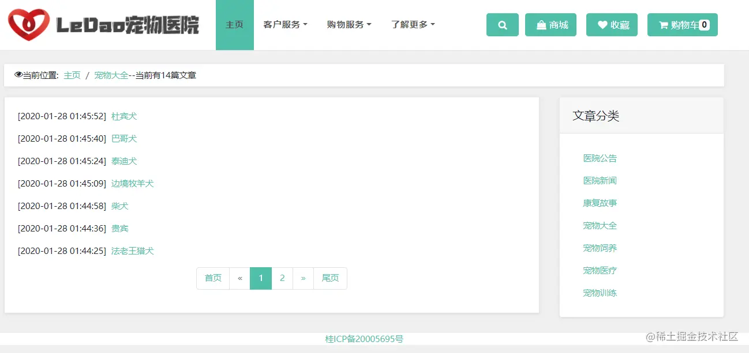
Task: Click the 文章分类 panel heading
Action: tap(596, 116)
